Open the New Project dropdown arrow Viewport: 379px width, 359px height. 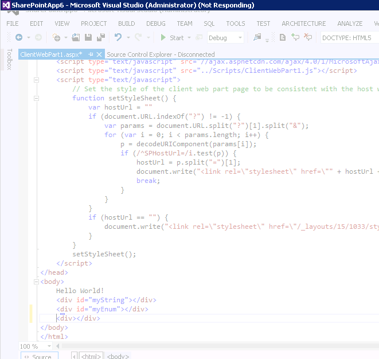point(66,38)
